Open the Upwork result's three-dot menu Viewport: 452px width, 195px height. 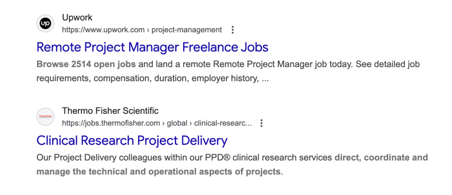tap(233, 30)
